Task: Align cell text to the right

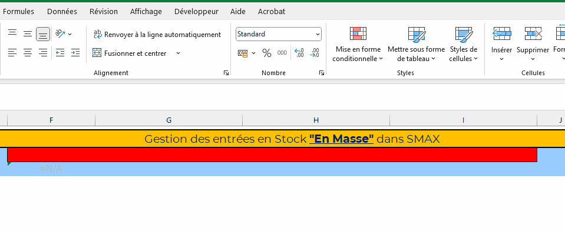Action: point(43,53)
